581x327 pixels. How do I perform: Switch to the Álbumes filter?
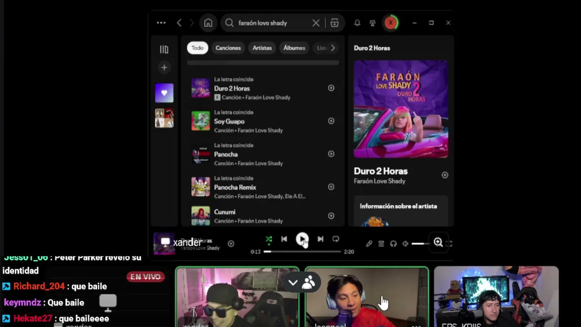tap(294, 48)
